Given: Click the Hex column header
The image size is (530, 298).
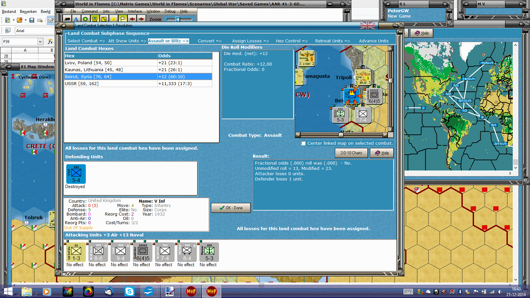Looking at the screenshot, I should click(x=111, y=56).
